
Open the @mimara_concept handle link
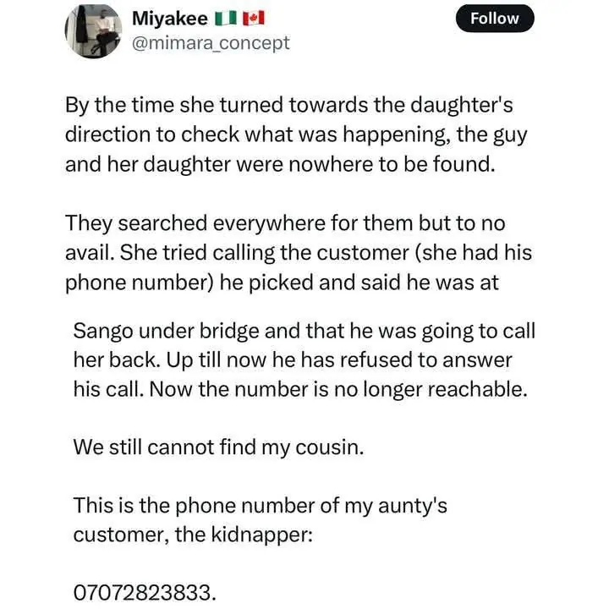[211, 41]
